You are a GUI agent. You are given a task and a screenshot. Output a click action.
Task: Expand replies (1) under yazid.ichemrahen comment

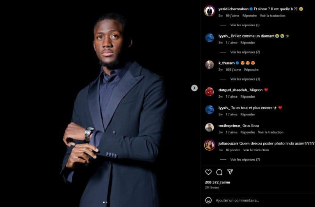(x=245, y=25)
